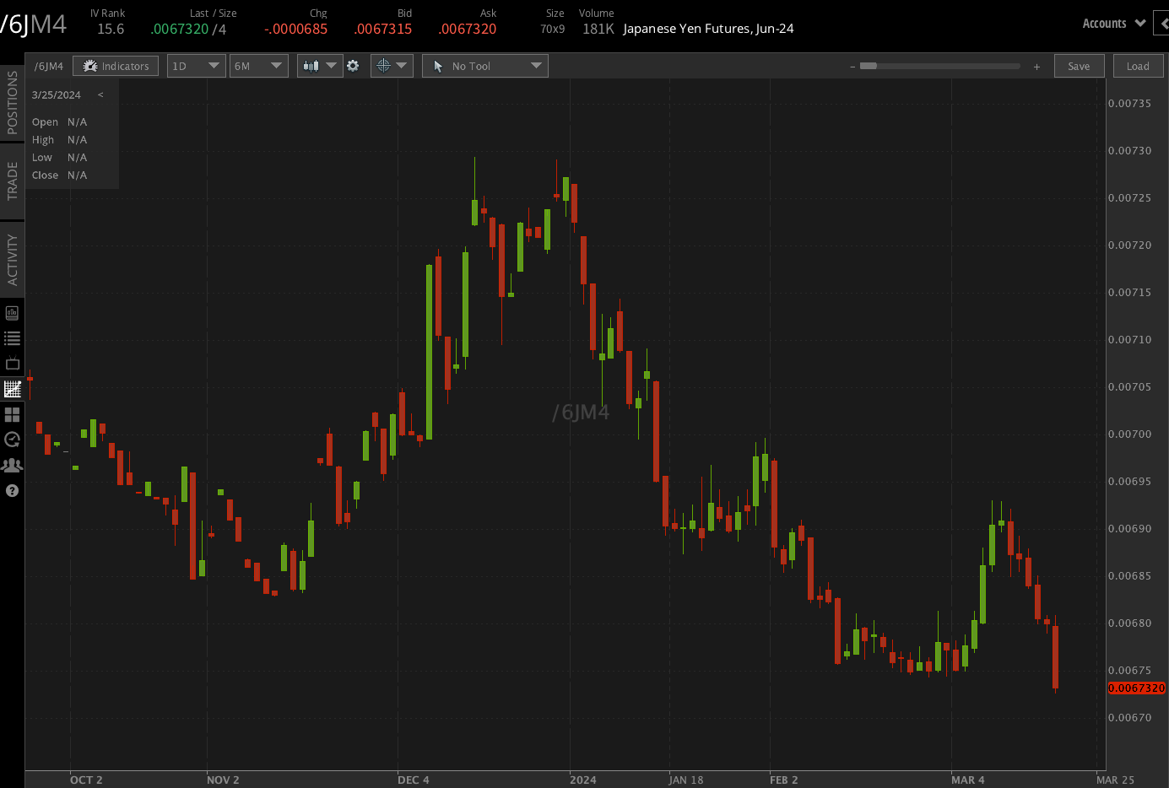Select the watchlist icon in left sidebar

click(x=12, y=338)
